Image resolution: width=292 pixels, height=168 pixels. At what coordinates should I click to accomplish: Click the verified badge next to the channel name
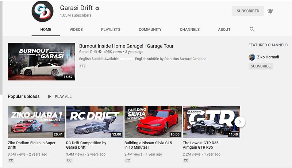coord(97,8)
